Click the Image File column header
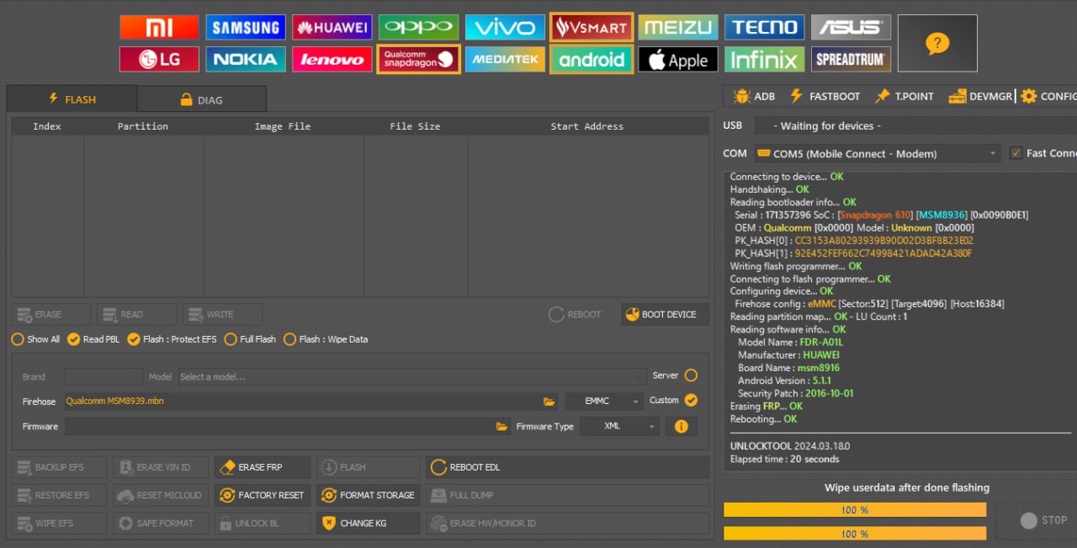Image resolution: width=1077 pixels, height=548 pixels. tap(283, 126)
